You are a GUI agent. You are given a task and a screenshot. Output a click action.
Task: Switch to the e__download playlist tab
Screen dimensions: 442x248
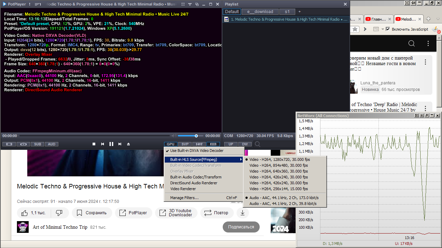pos(260,12)
